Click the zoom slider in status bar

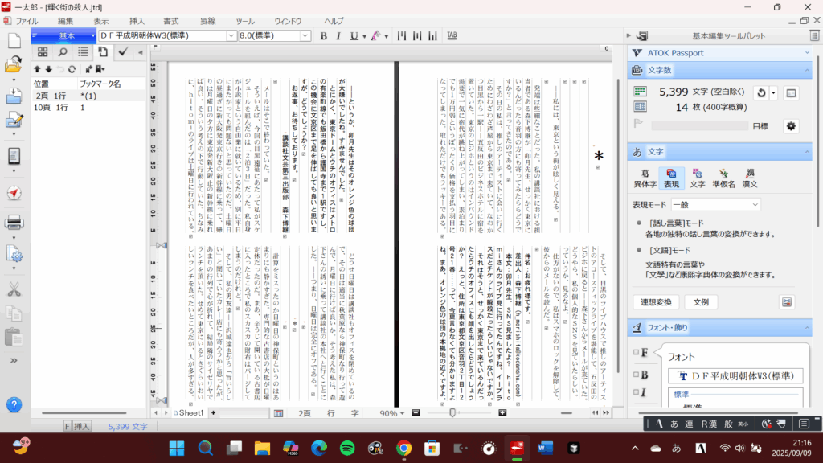click(x=452, y=413)
